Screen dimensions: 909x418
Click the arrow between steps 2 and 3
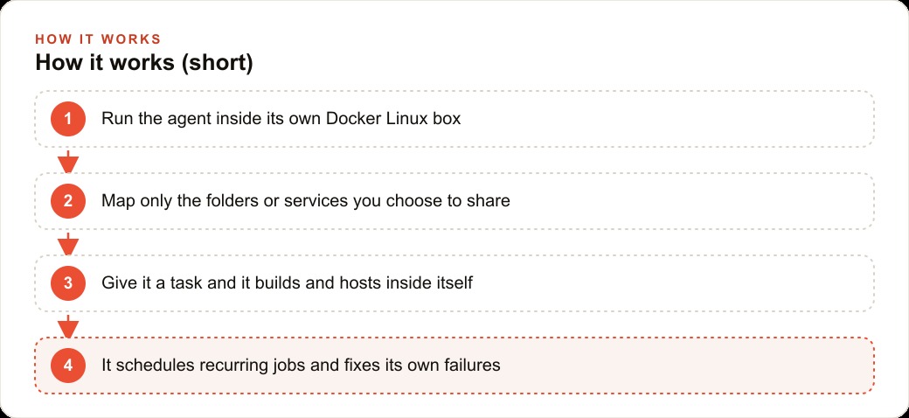[68, 243]
